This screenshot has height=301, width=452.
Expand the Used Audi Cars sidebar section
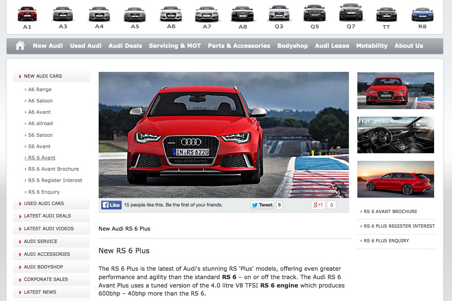click(x=51, y=204)
